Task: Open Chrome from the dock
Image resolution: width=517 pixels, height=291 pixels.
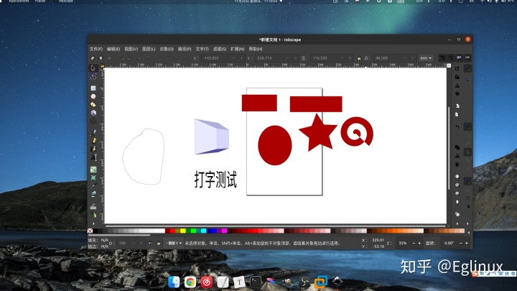Action: 190,282
